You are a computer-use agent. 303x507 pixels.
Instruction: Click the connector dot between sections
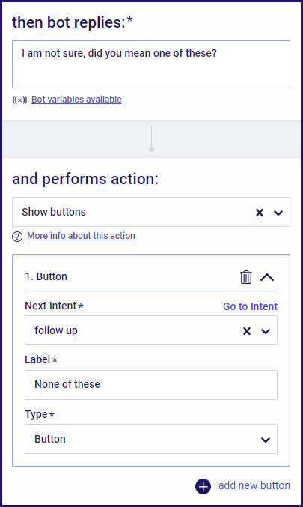(151, 149)
